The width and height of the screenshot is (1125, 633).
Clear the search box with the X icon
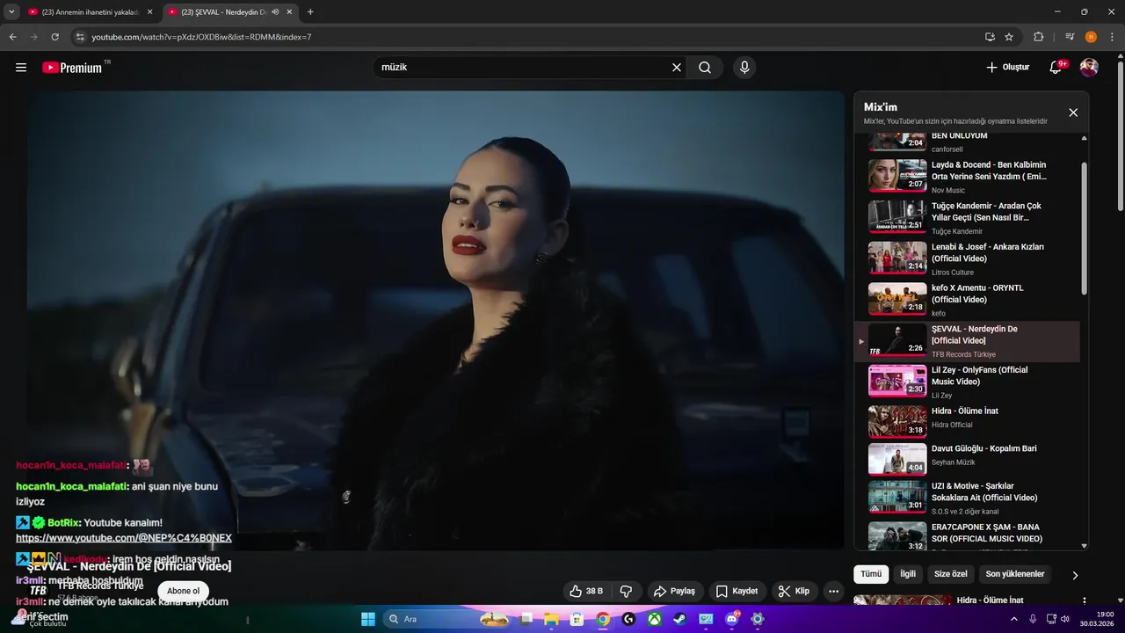(677, 68)
